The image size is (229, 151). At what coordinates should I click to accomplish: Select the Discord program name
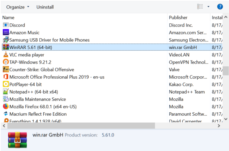click(x=17, y=25)
